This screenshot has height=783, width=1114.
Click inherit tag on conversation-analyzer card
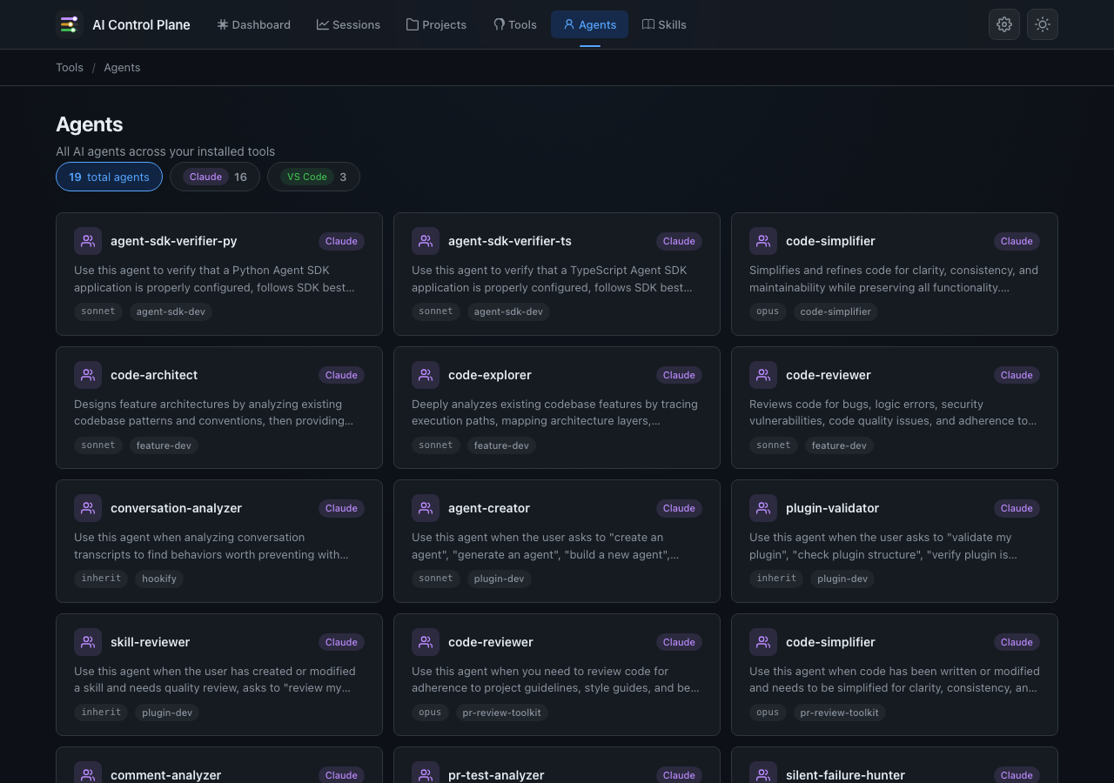101,579
